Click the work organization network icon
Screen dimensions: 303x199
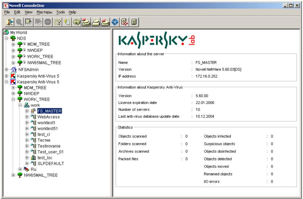point(26,105)
